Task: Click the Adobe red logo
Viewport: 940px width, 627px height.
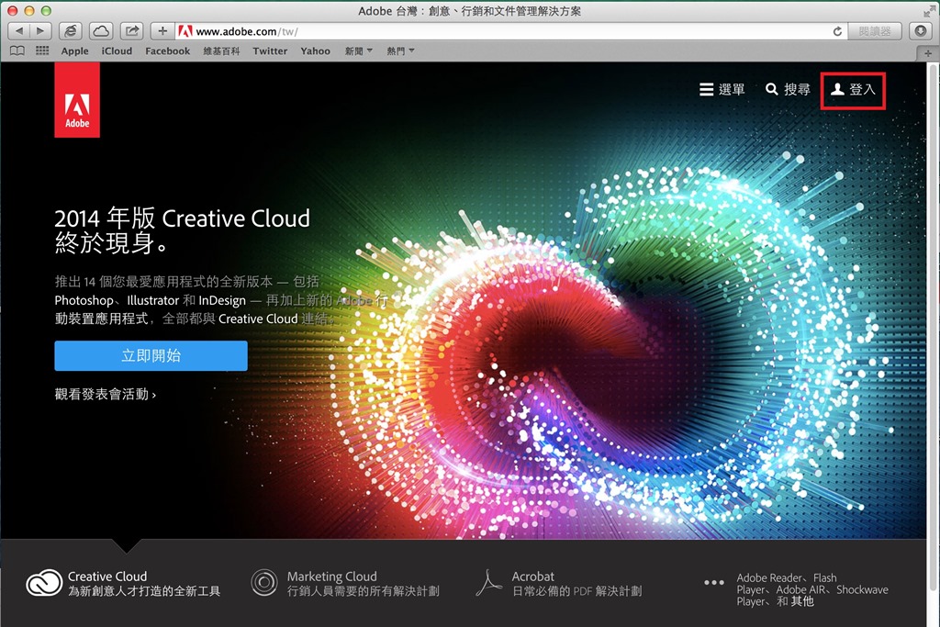Action: pos(77,100)
